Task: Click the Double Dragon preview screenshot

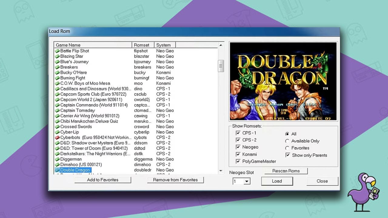Action: point(283,81)
